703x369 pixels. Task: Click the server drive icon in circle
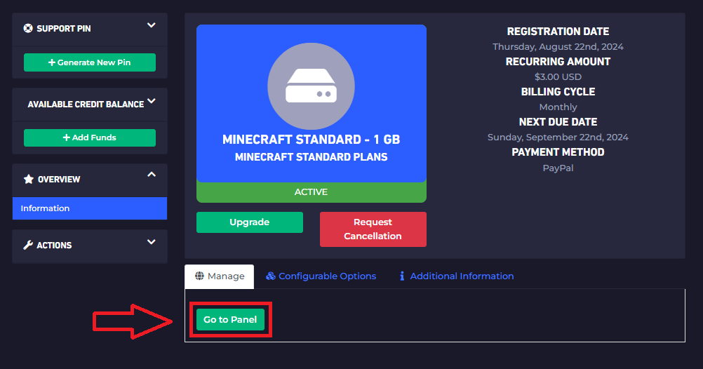(311, 86)
